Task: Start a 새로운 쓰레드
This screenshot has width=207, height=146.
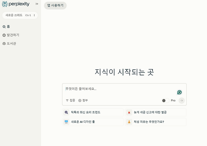Action: point(20,15)
